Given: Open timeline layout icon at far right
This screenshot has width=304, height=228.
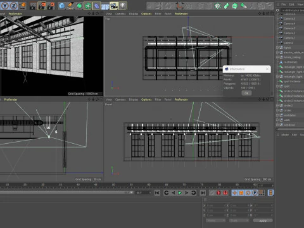Looking at the screenshot, I should pos(270,193).
